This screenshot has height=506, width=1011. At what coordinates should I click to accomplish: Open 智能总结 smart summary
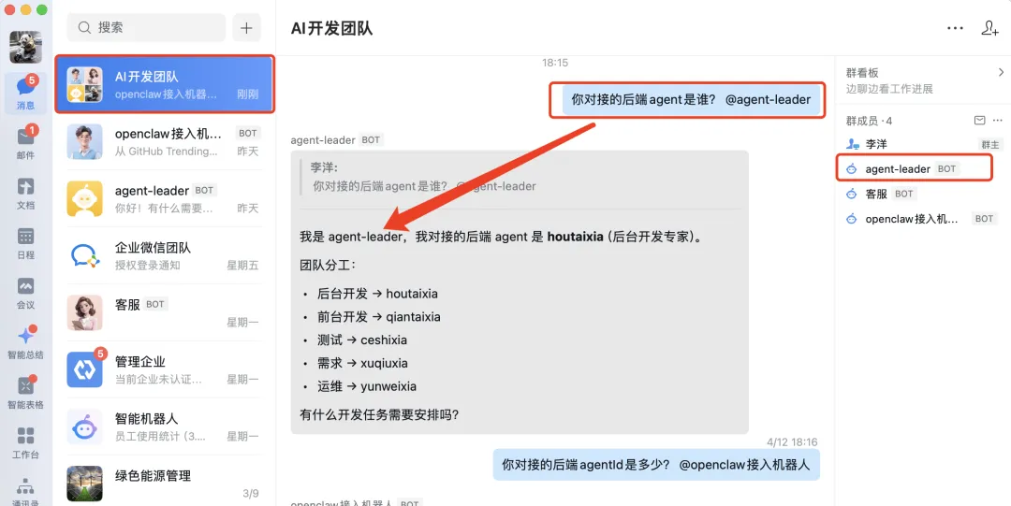pos(26,342)
